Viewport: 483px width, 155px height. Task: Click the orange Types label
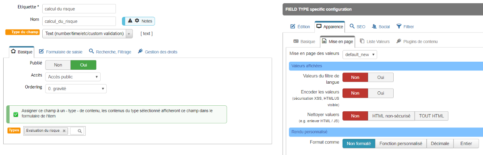click(x=14, y=130)
